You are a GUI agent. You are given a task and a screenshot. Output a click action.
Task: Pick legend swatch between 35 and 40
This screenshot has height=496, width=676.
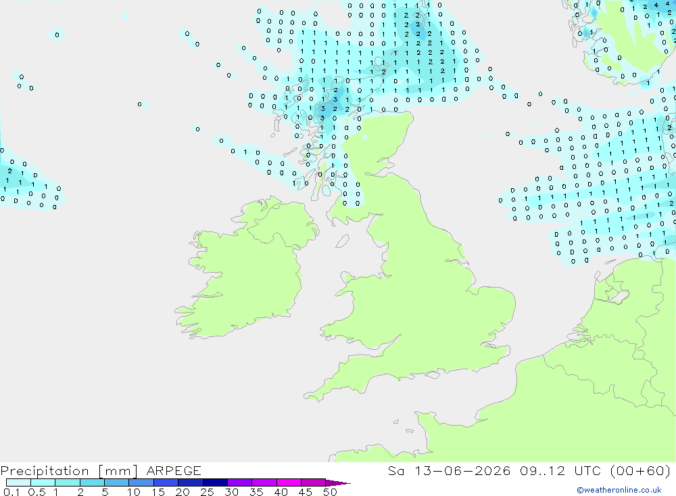(264, 482)
